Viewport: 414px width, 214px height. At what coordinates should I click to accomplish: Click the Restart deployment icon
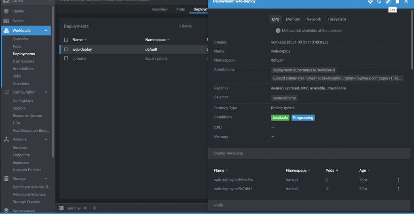[x=379, y=2]
